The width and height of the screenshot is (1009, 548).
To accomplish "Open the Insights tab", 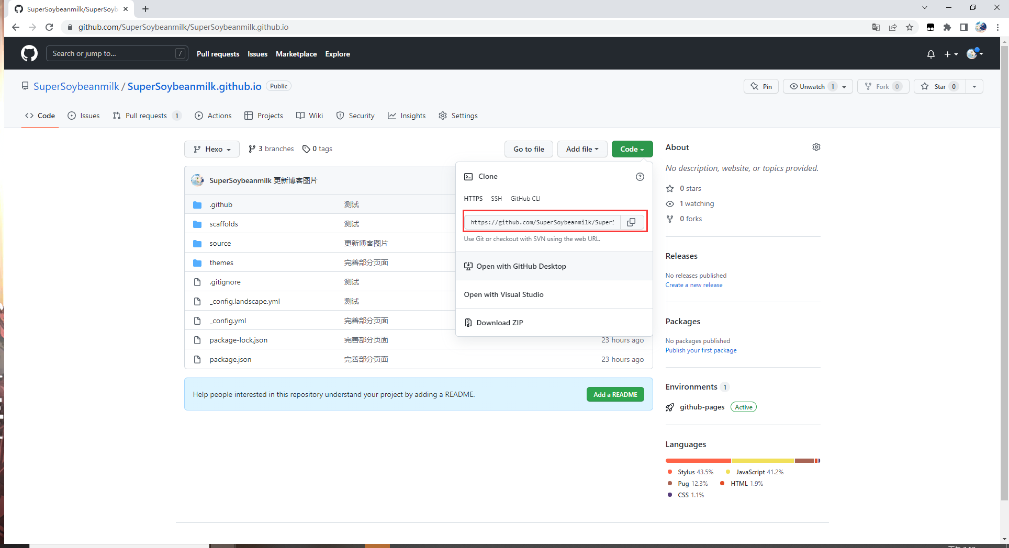I will point(407,116).
